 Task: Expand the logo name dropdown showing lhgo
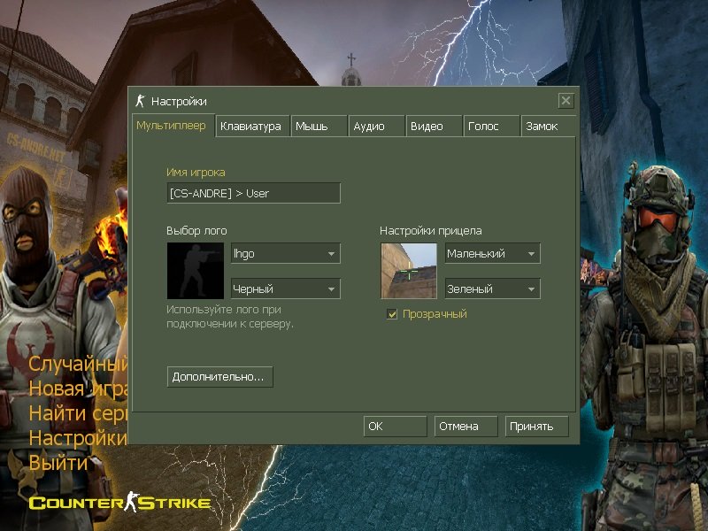285,253
